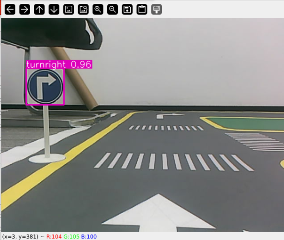Click the green G:105 value in the status bar

click(x=71, y=237)
